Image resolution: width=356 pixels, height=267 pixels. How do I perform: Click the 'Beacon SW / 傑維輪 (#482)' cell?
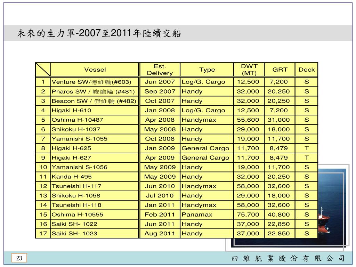[95, 101]
